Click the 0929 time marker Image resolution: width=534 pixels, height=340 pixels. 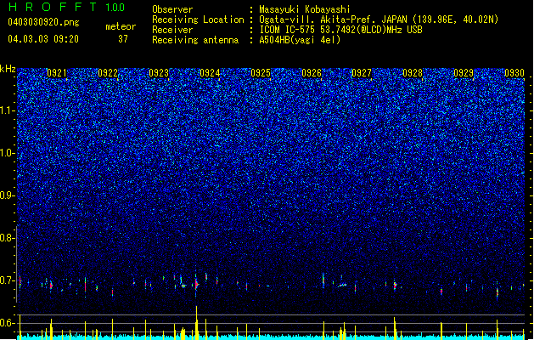coord(464,73)
